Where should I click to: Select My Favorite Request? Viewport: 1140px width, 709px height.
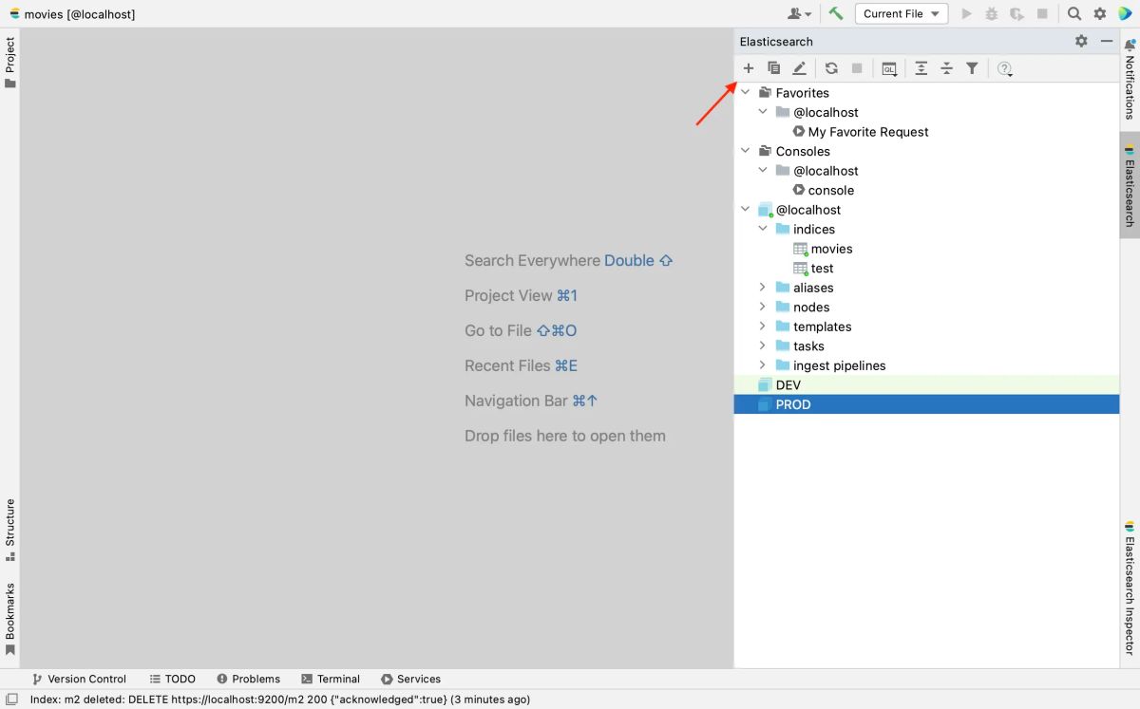[868, 132]
